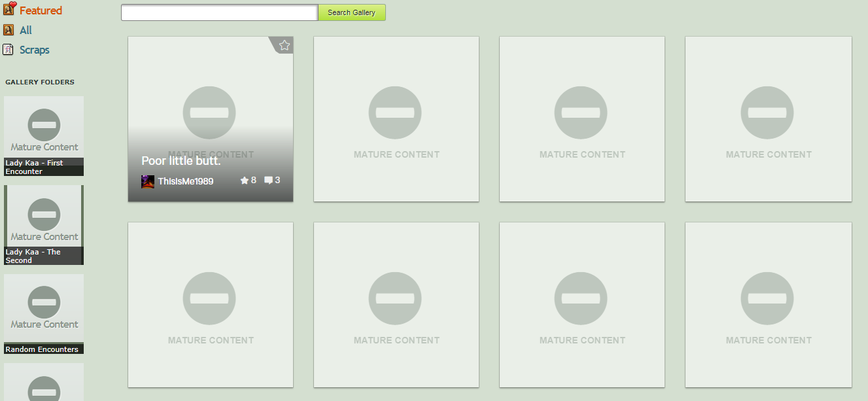
Task: Open second mature content thumbnail in second row
Action: tap(396, 305)
